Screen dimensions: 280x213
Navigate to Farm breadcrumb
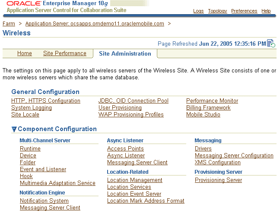pos(9,24)
